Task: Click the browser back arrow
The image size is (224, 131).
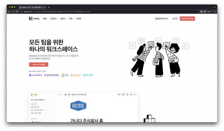Action: click(9, 12)
